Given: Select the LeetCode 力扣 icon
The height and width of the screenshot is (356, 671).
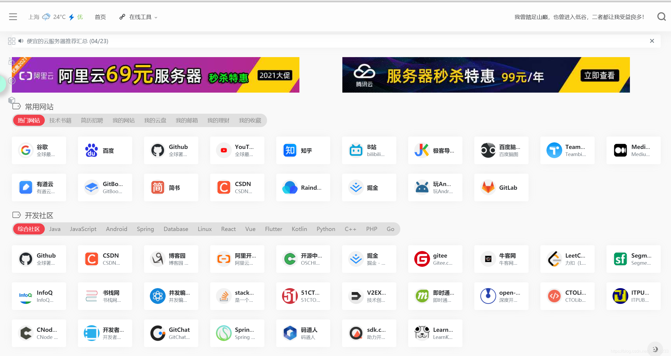Looking at the screenshot, I should [554, 259].
